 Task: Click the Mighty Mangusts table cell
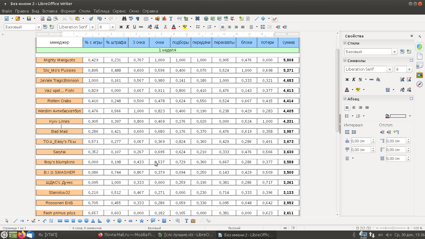coord(59,60)
